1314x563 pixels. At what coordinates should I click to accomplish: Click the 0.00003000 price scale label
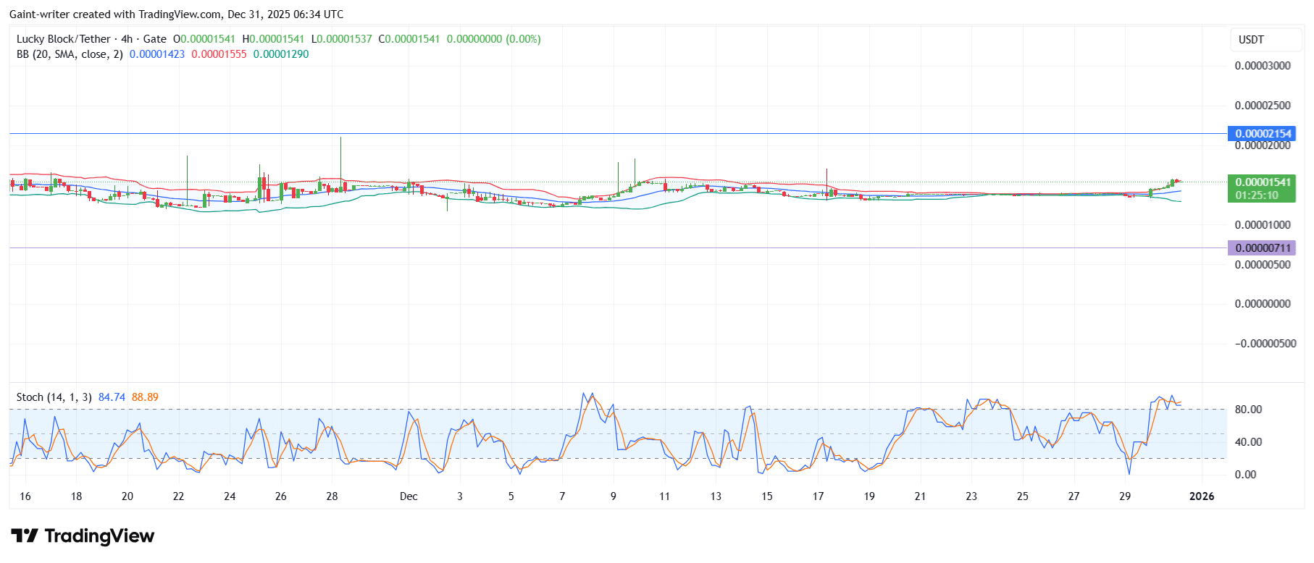pyautogui.click(x=1263, y=66)
